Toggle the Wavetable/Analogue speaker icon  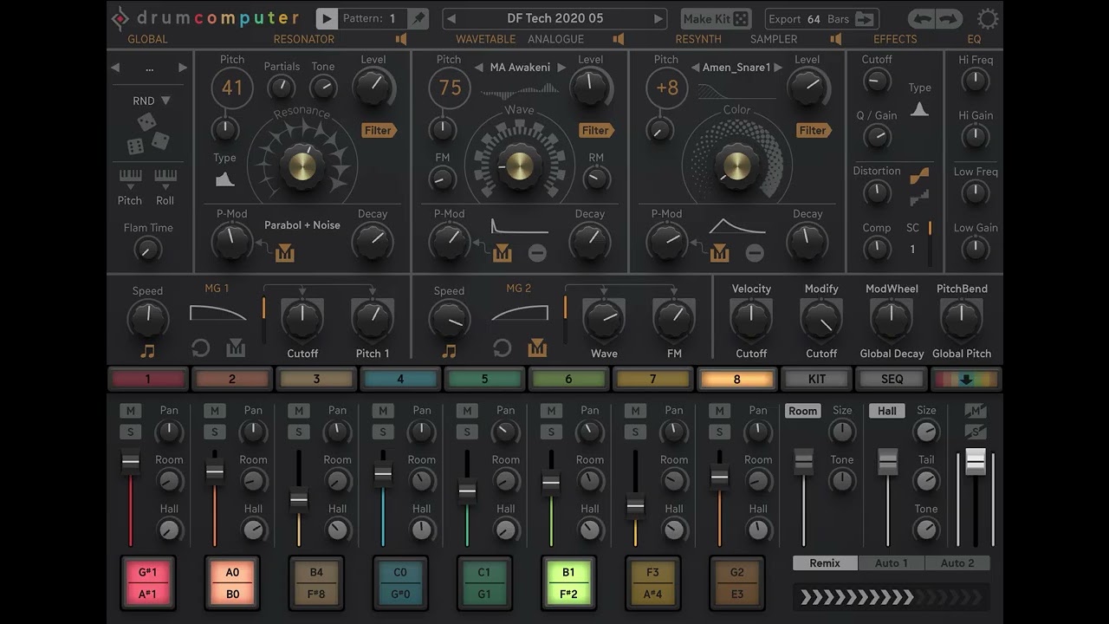coord(619,39)
